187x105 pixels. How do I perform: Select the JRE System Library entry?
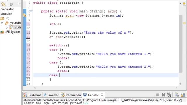(13, 32)
